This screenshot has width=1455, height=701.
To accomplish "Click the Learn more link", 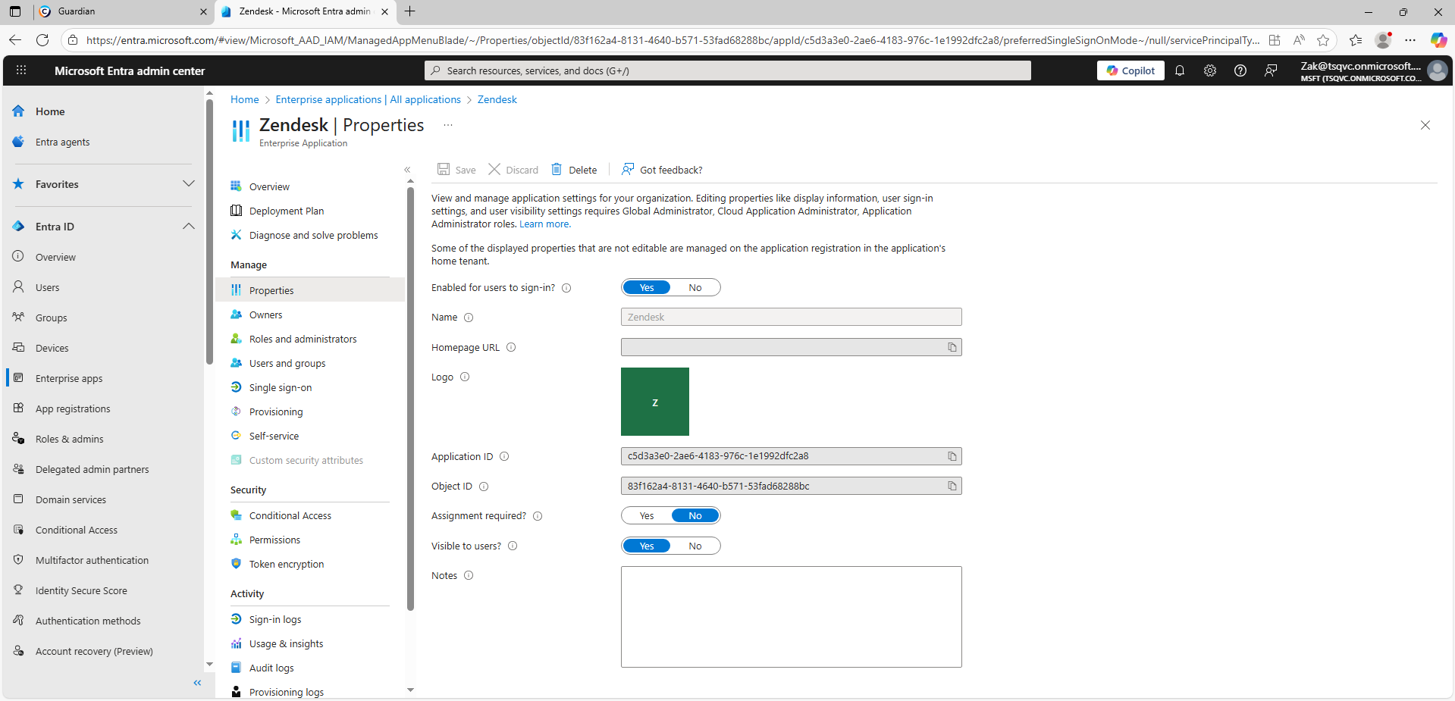I will [x=544, y=224].
